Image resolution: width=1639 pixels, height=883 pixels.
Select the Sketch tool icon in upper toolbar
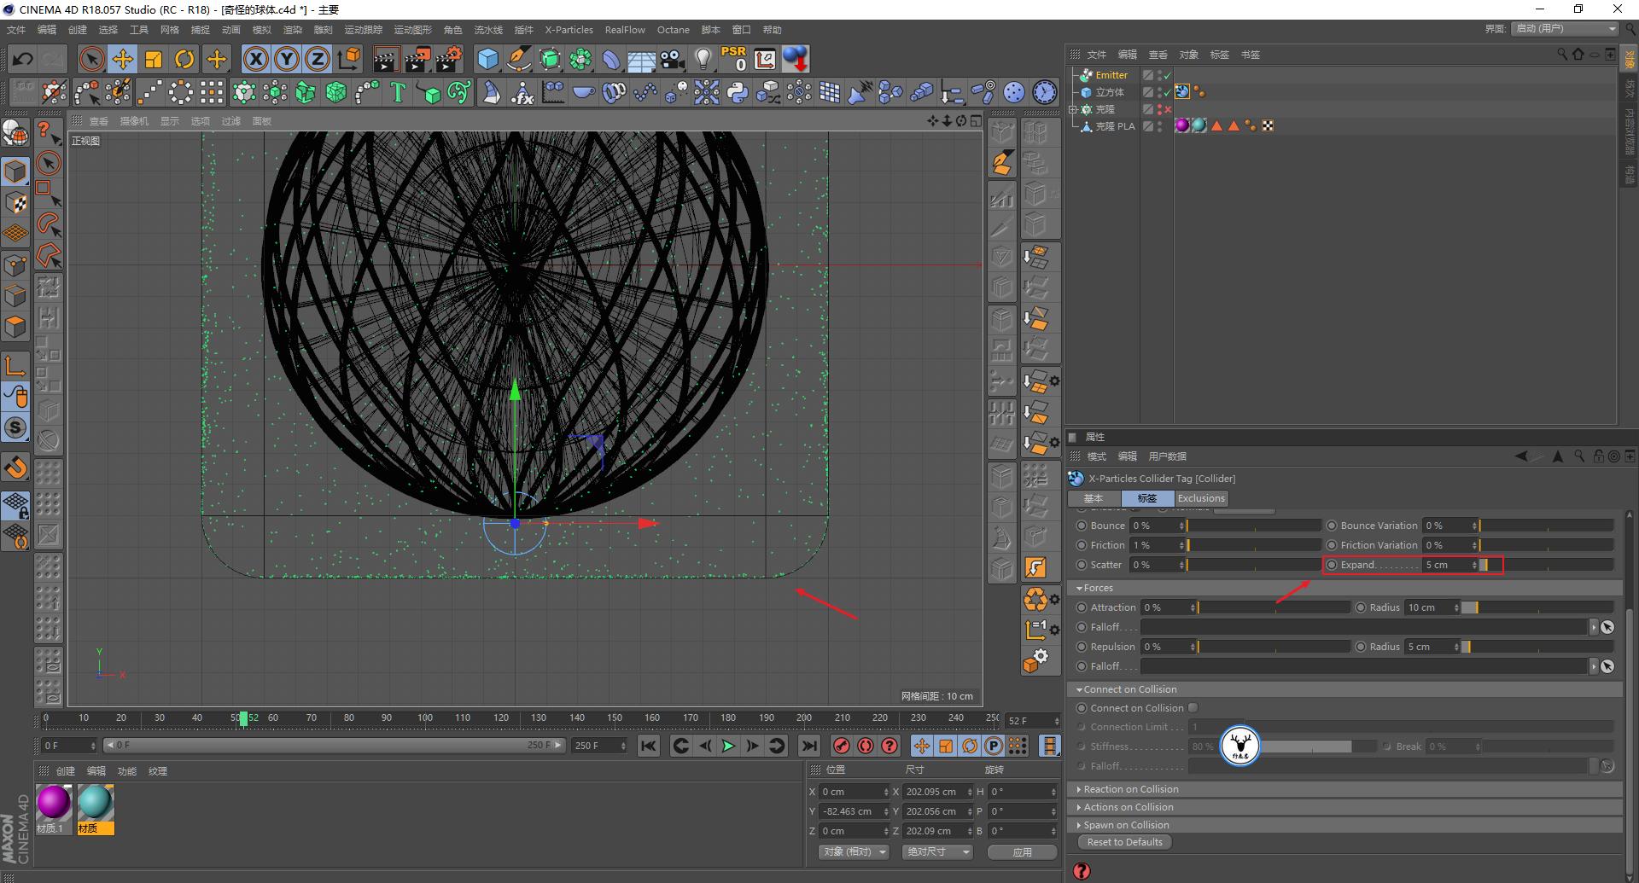pos(518,59)
